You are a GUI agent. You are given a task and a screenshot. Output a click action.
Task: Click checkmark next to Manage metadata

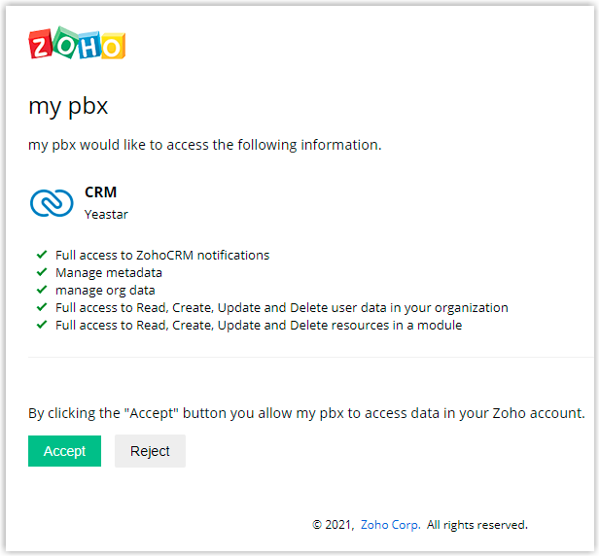[x=42, y=272]
